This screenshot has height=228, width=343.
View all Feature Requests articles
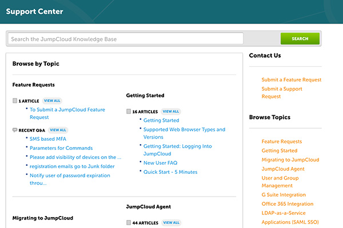click(x=52, y=100)
